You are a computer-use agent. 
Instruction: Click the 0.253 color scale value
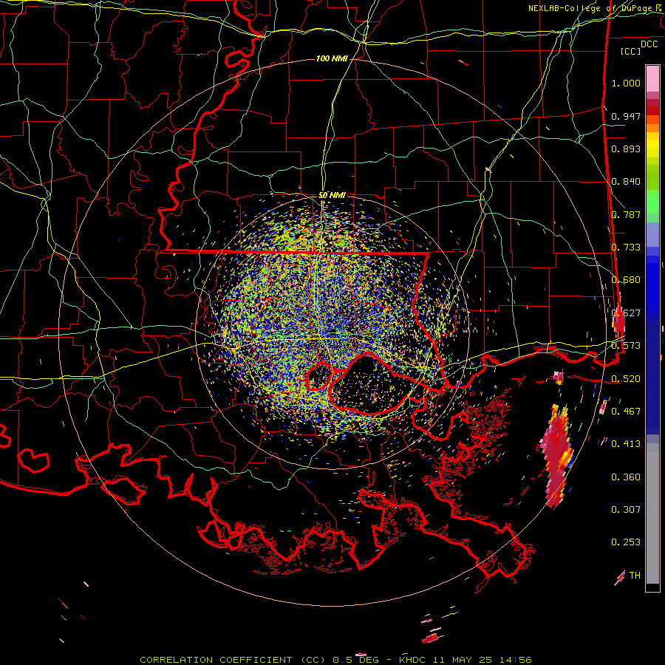click(x=626, y=542)
